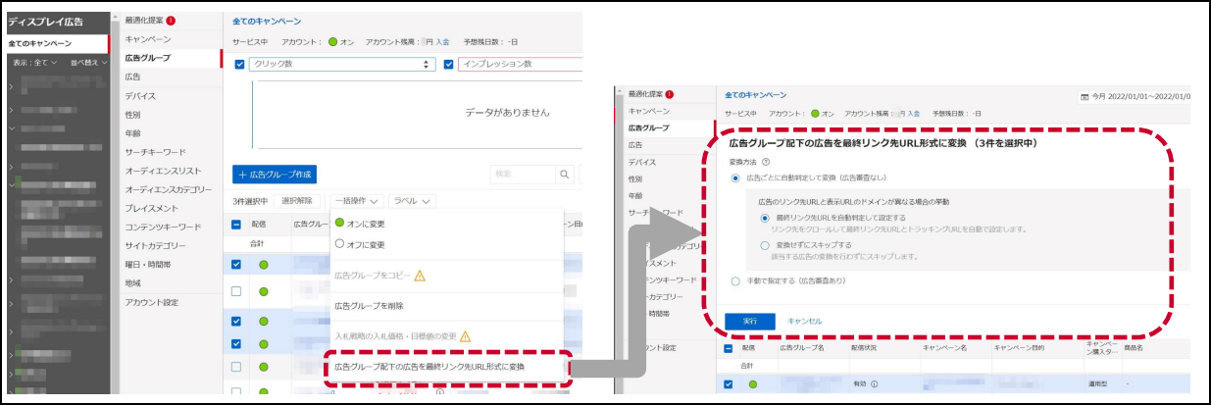Screen dimensions: 1211x405
Task: Open アカウント設定 in left screenshot navigation
Action: pos(152,303)
